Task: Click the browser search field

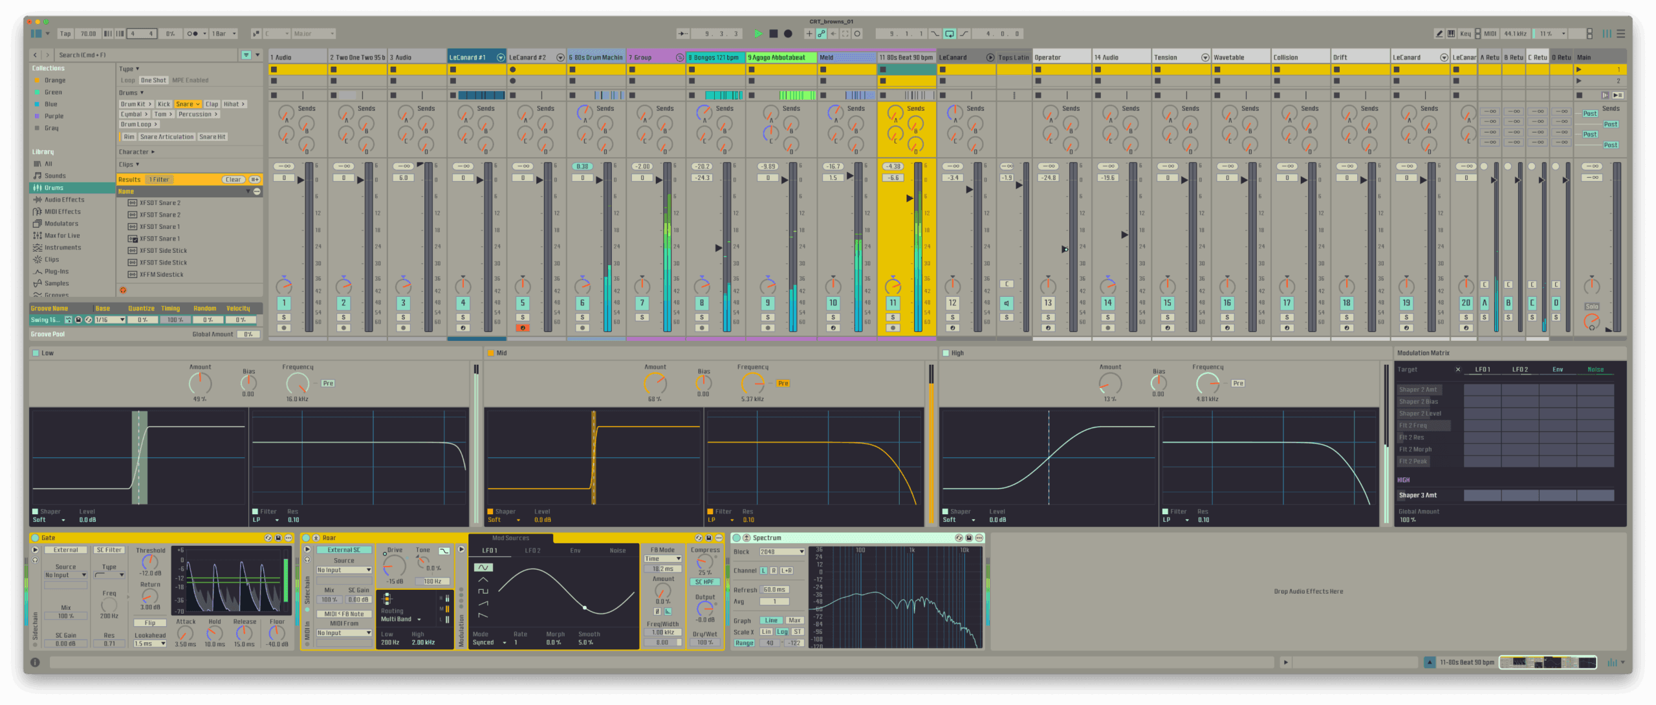Action: pyautogui.click(x=146, y=55)
